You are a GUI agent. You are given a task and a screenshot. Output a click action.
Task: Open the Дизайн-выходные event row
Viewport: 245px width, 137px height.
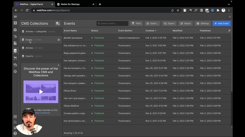pyautogui.click(x=147, y=38)
